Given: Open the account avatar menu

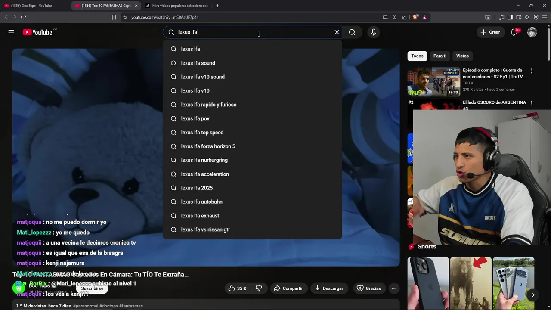Looking at the screenshot, I should point(532,32).
